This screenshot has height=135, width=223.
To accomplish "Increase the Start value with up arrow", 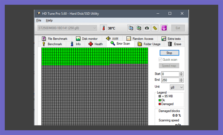I will tap(181, 73).
